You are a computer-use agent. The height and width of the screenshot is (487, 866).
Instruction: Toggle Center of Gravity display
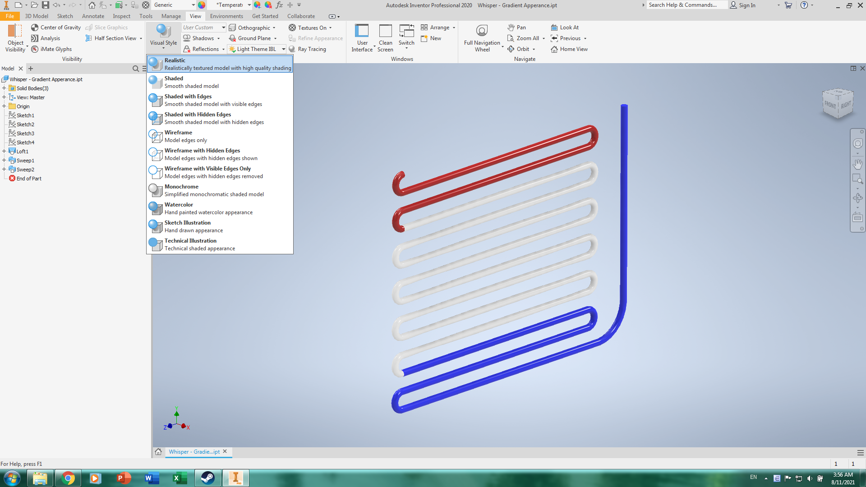(56, 28)
